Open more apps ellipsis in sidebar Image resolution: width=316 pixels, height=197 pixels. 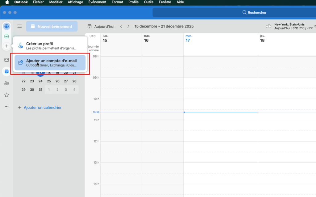(x=6, y=106)
